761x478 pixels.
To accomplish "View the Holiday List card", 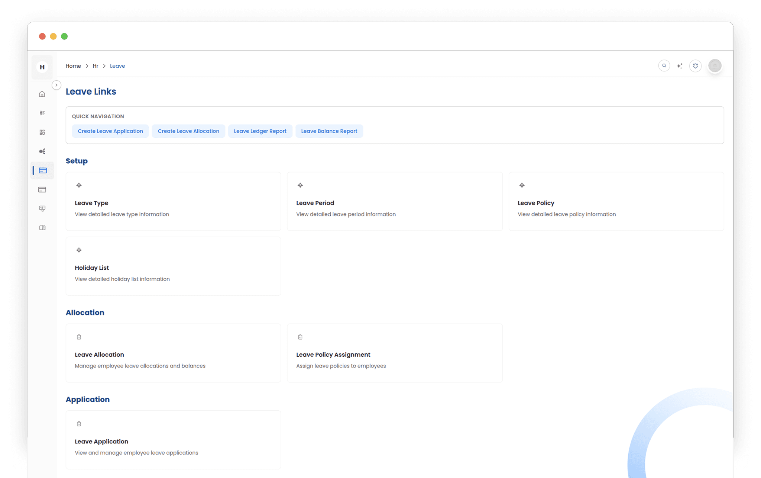I will coord(173,266).
